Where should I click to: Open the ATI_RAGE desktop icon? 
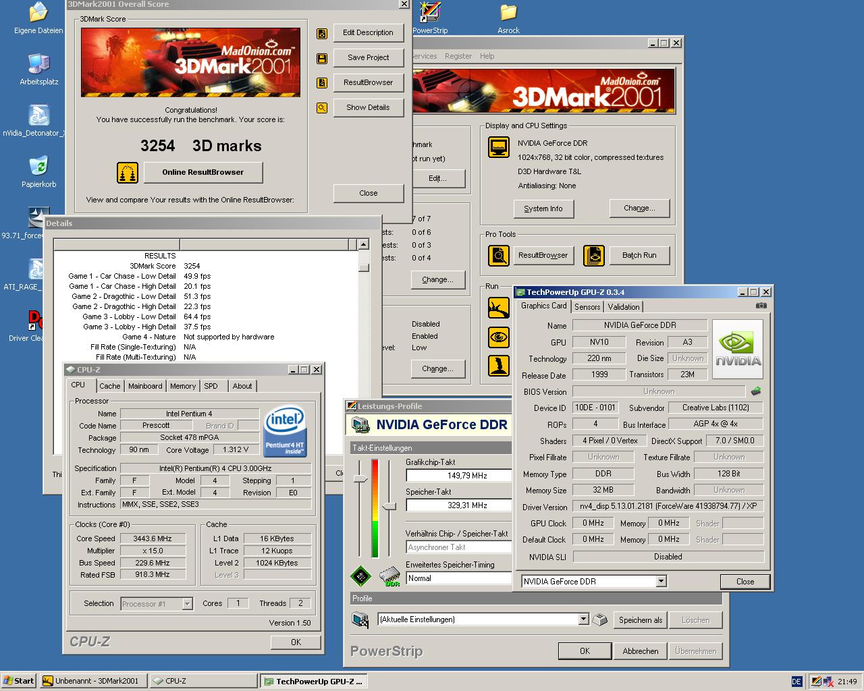click(x=36, y=269)
